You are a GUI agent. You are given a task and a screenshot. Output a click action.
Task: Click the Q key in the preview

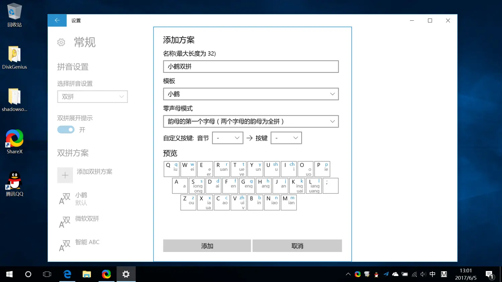(172, 169)
